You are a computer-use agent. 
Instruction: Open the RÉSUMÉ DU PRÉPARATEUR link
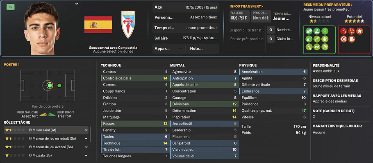[328, 5]
